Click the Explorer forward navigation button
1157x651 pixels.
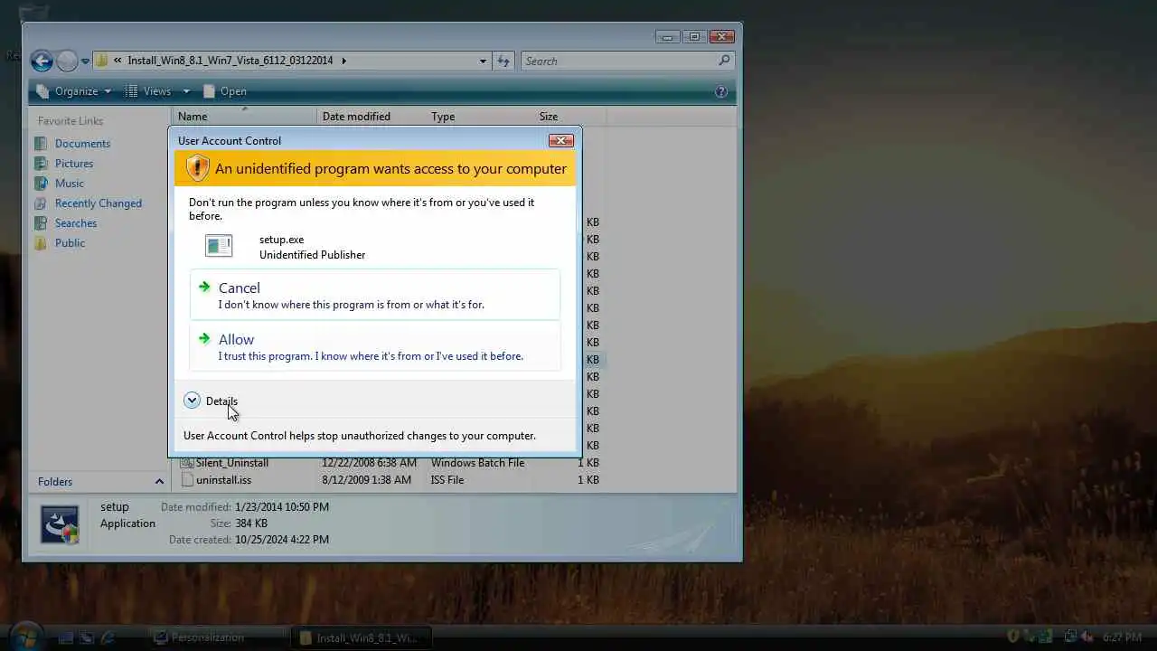[67, 61]
